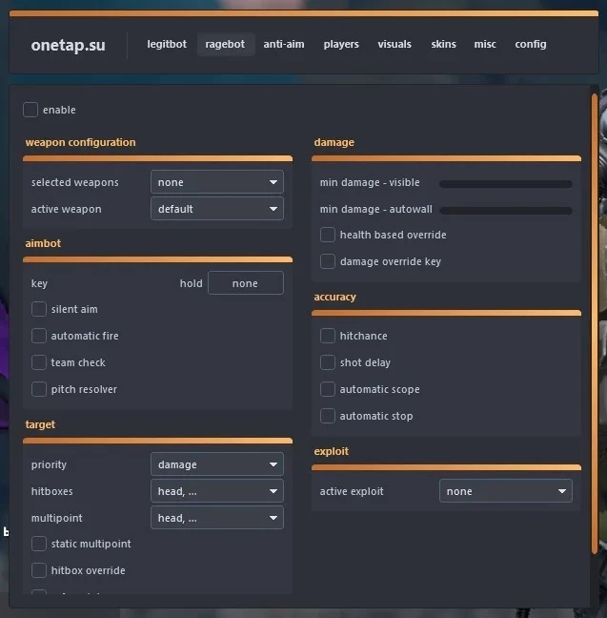This screenshot has width=607, height=618.
Task: Click the selected weapons dropdown arrow
Action: (x=273, y=182)
